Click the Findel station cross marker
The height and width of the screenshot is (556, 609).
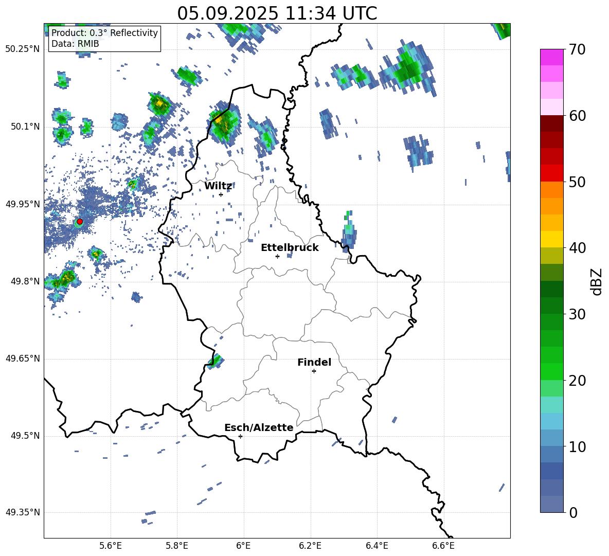(x=314, y=371)
